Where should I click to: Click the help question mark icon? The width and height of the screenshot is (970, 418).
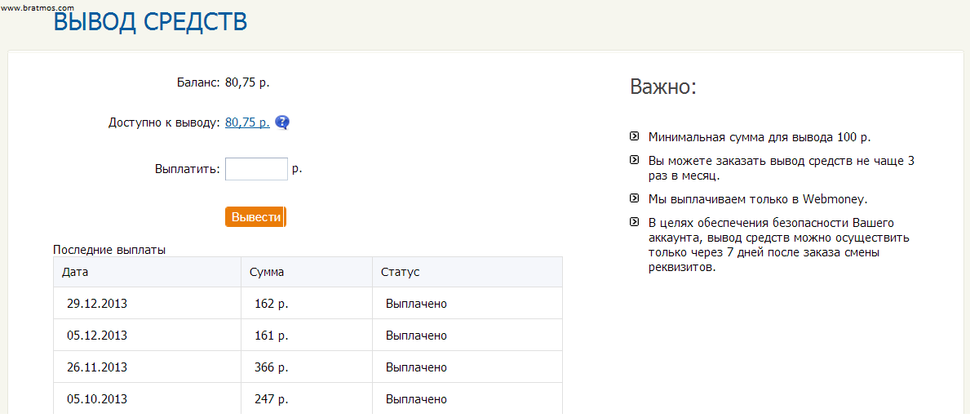(x=282, y=122)
